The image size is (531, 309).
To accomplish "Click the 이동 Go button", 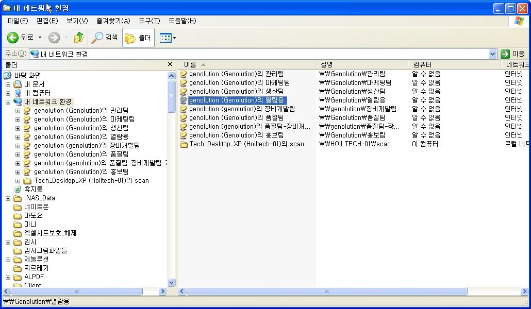I will tap(513, 54).
